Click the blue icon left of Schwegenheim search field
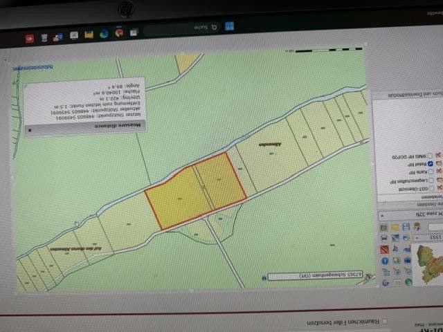This screenshot has height=332, width=443. [264, 278]
